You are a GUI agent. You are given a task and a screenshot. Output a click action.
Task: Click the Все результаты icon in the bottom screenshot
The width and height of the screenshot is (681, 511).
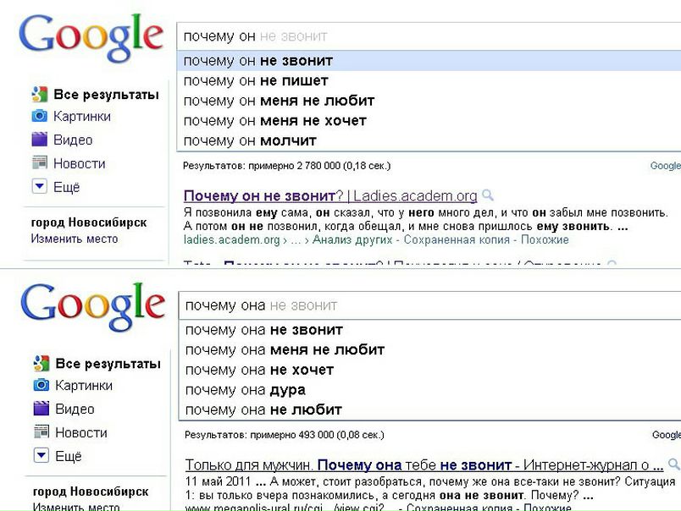point(41,364)
